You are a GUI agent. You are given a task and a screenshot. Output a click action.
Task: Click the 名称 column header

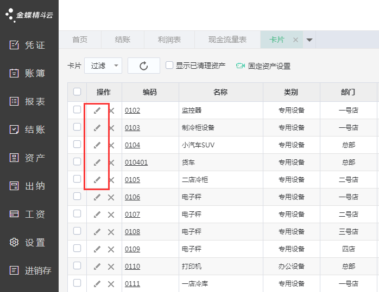click(x=220, y=92)
